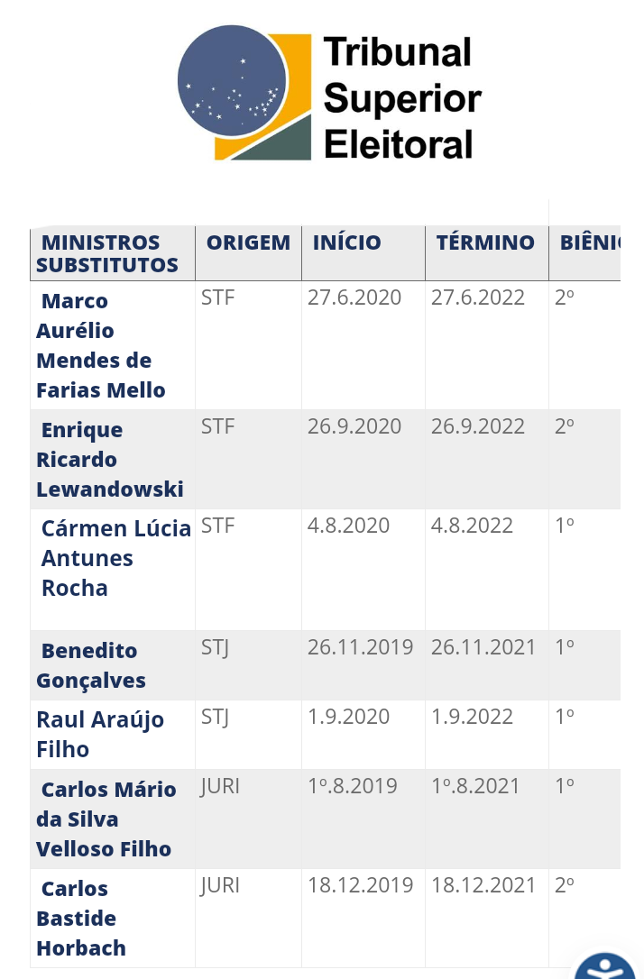Select the 18.12.2019 start date cell
Image resolution: width=644 pixels, height=979 pixels.
[x=361, y=884]
